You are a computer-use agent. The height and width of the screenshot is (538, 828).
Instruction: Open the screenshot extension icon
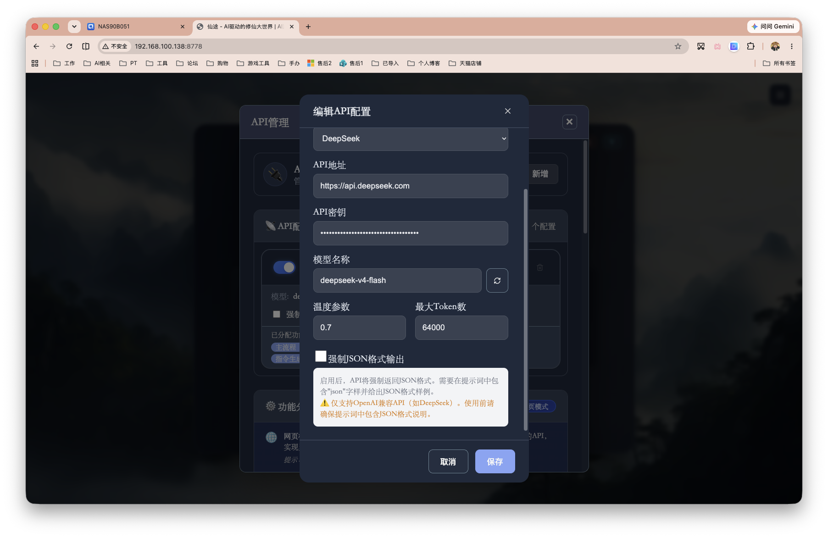click(701, 46)
